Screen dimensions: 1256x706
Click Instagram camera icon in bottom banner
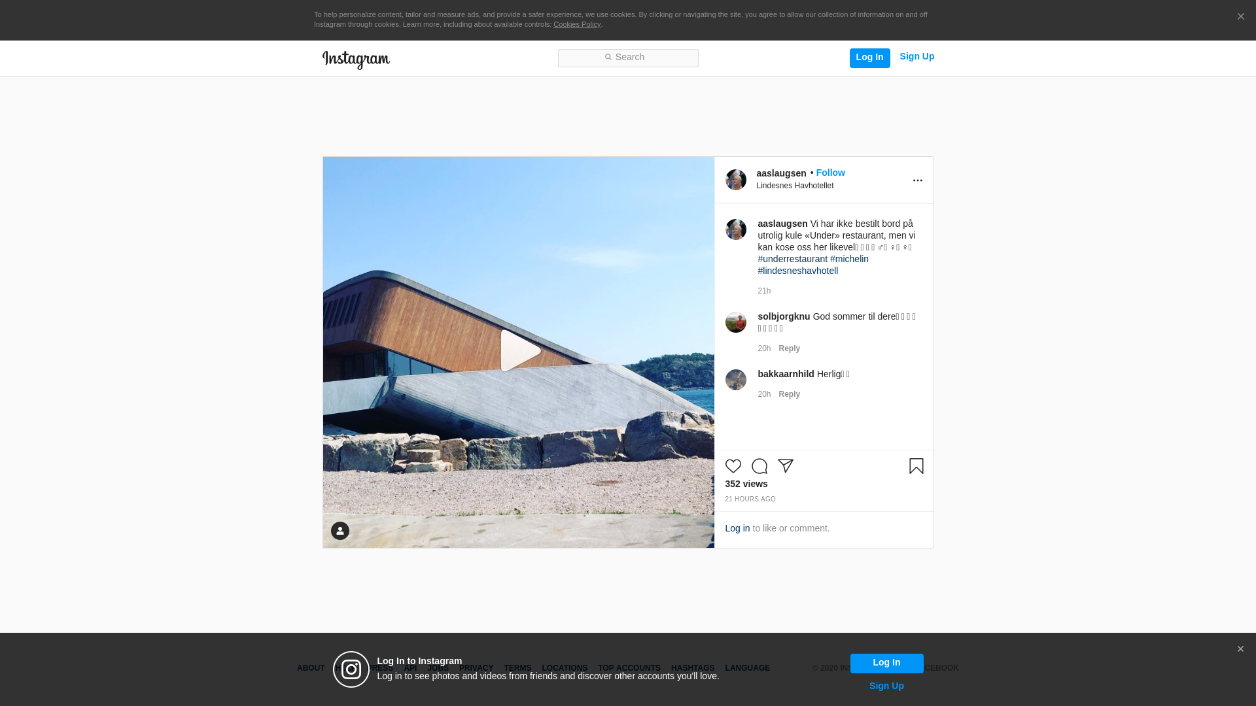[351, 669]
